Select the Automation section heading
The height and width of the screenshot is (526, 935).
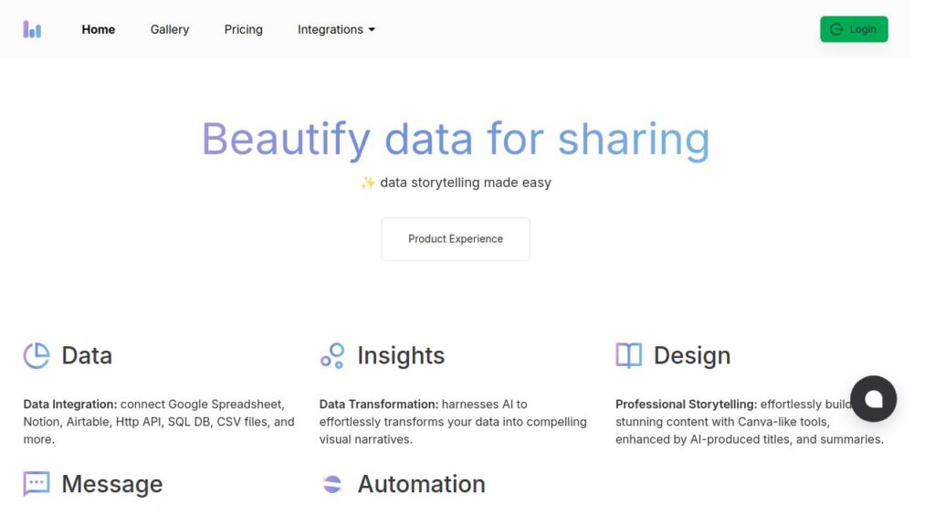(421, 484)
